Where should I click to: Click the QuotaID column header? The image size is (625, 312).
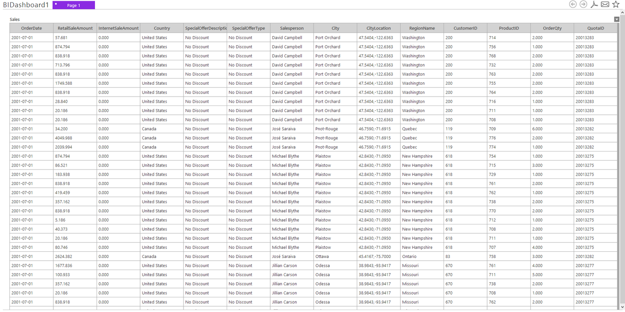point(596,28)
